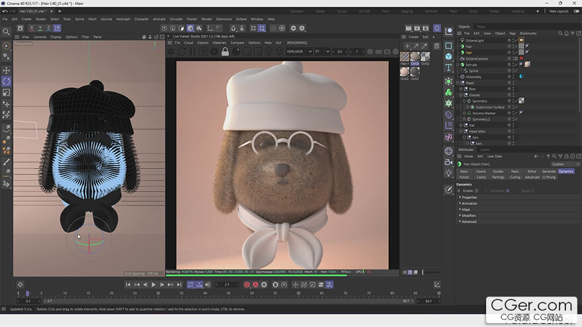
Task: Switch to the Layers tab
Action: point(485,150)
